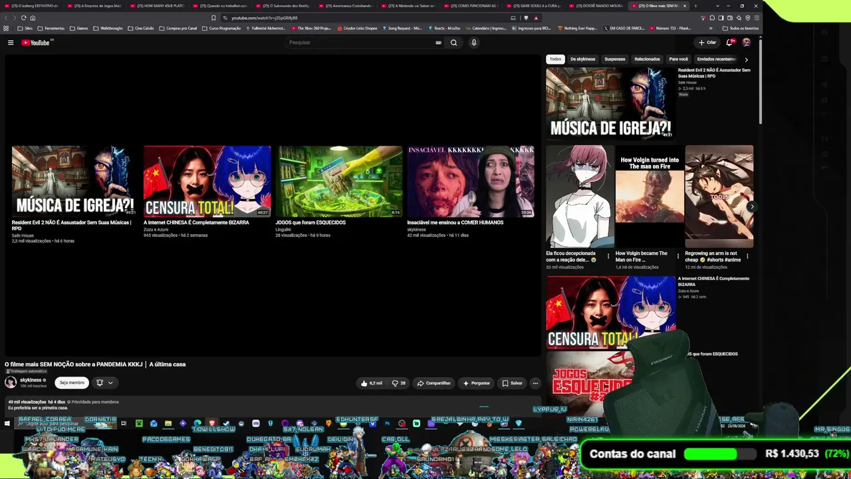Go back in the browser

coord(7,18)
